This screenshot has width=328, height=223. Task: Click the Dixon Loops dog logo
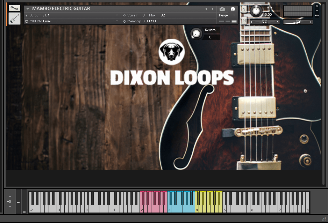click(171, 52)
